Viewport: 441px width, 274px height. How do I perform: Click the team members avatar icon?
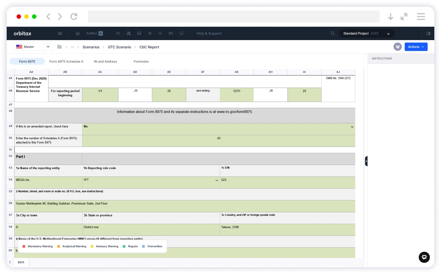[x=398, y=47]
